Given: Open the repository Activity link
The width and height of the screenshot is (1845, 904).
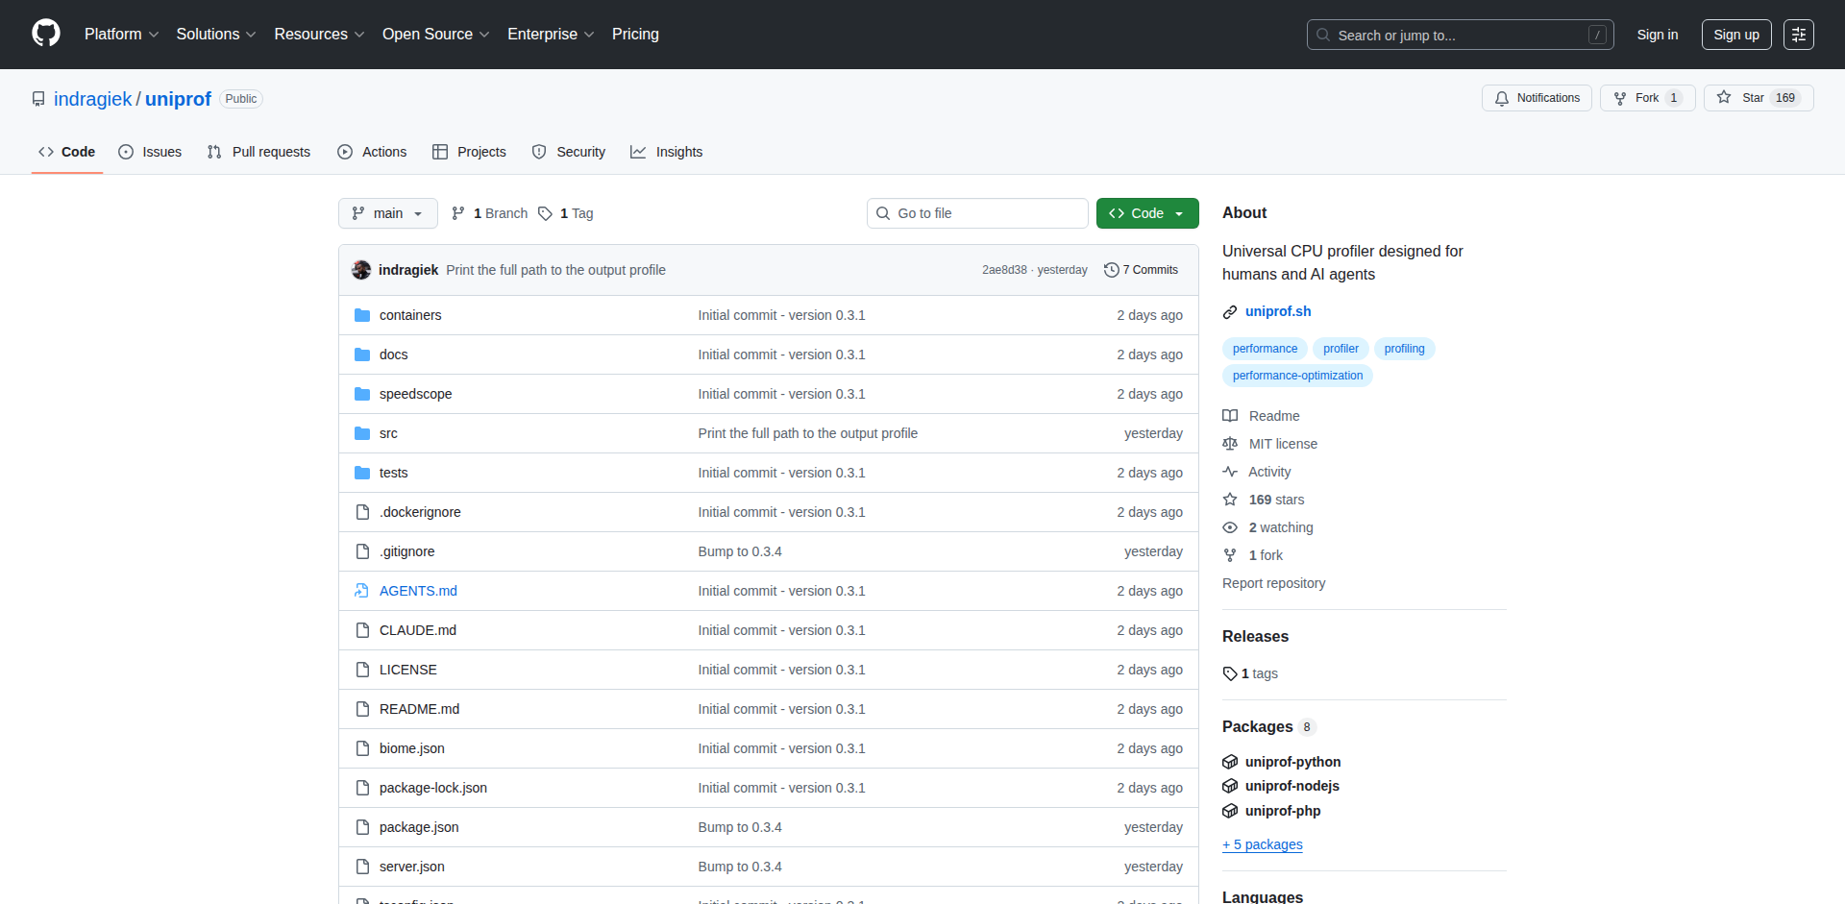Looking at the screenshot, I should point(1257,472).
